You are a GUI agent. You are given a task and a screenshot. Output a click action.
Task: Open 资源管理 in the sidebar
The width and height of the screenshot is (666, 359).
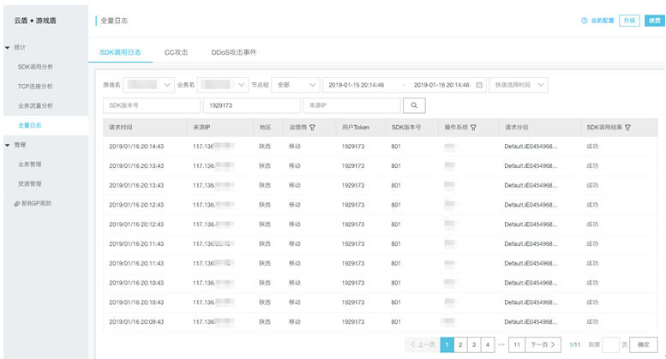pyautogui.click(x=30, y=183)
